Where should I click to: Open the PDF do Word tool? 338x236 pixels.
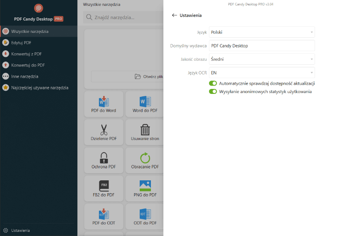click(104, 104)
